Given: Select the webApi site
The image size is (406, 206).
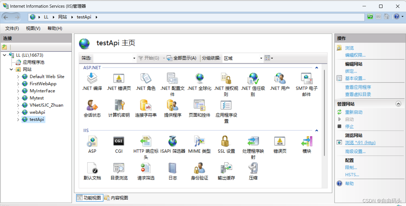Looking at the screenshot, I should coord(37,112).
